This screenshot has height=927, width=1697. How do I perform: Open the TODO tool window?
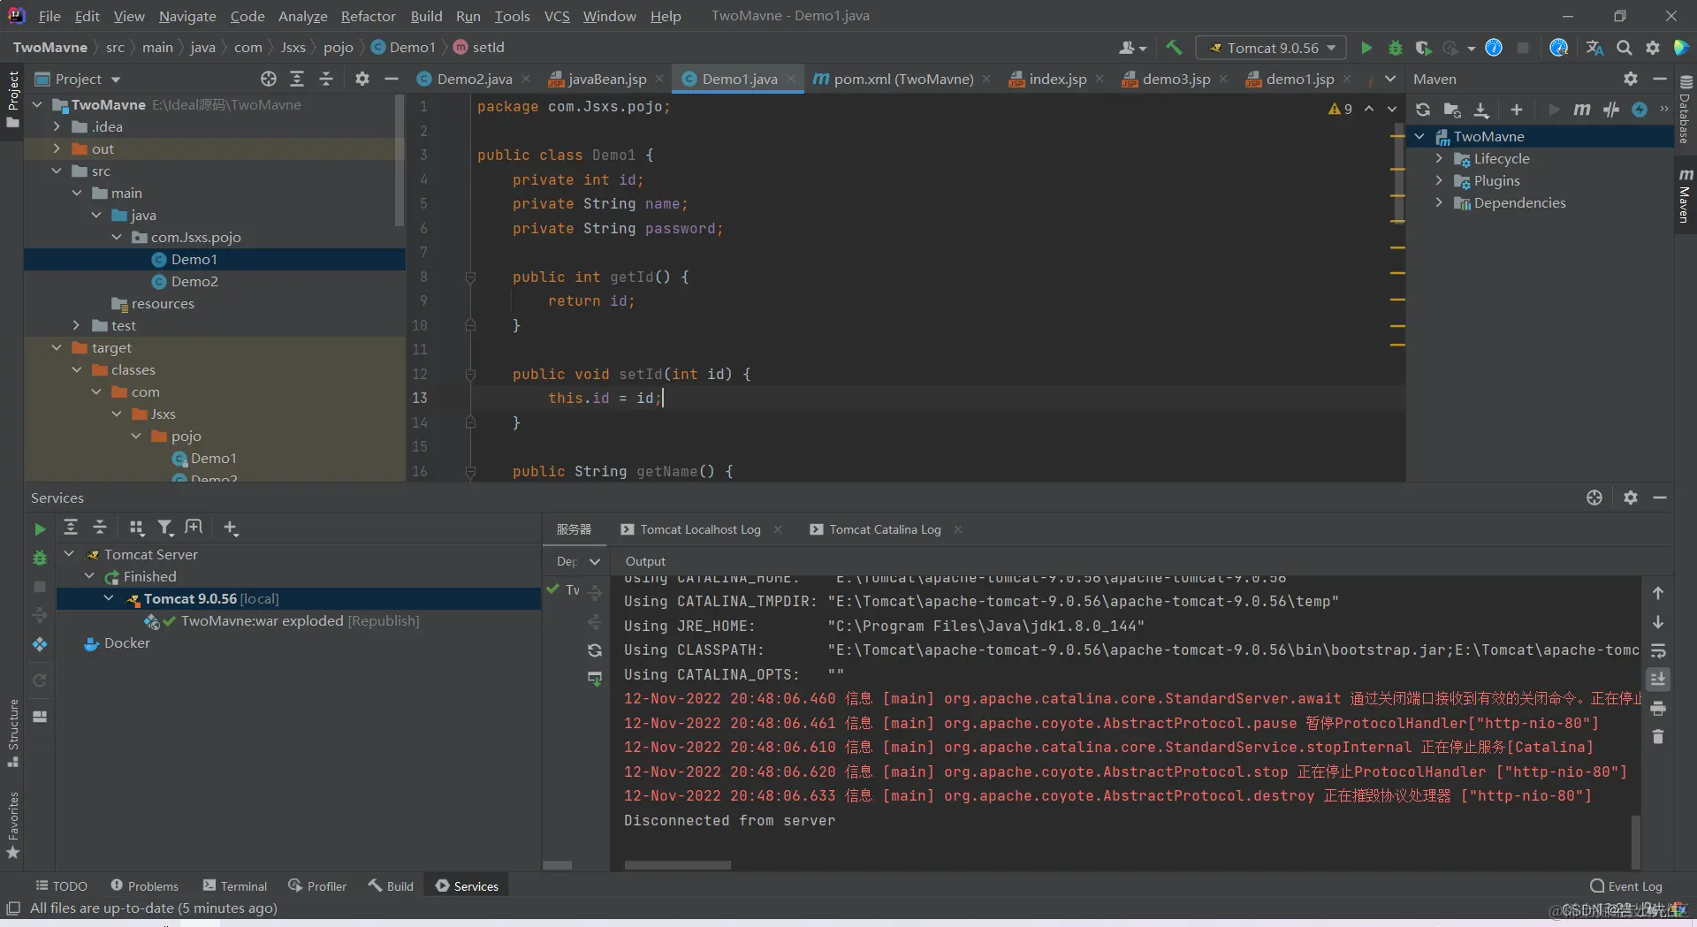(x=61, y=885)
